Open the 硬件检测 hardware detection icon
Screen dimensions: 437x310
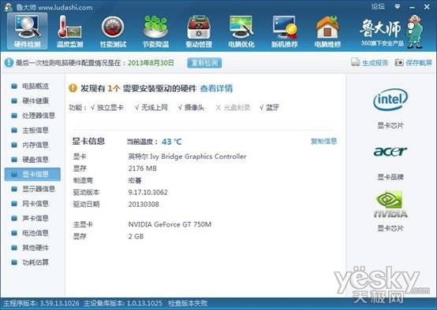click(x=28, y=27)
